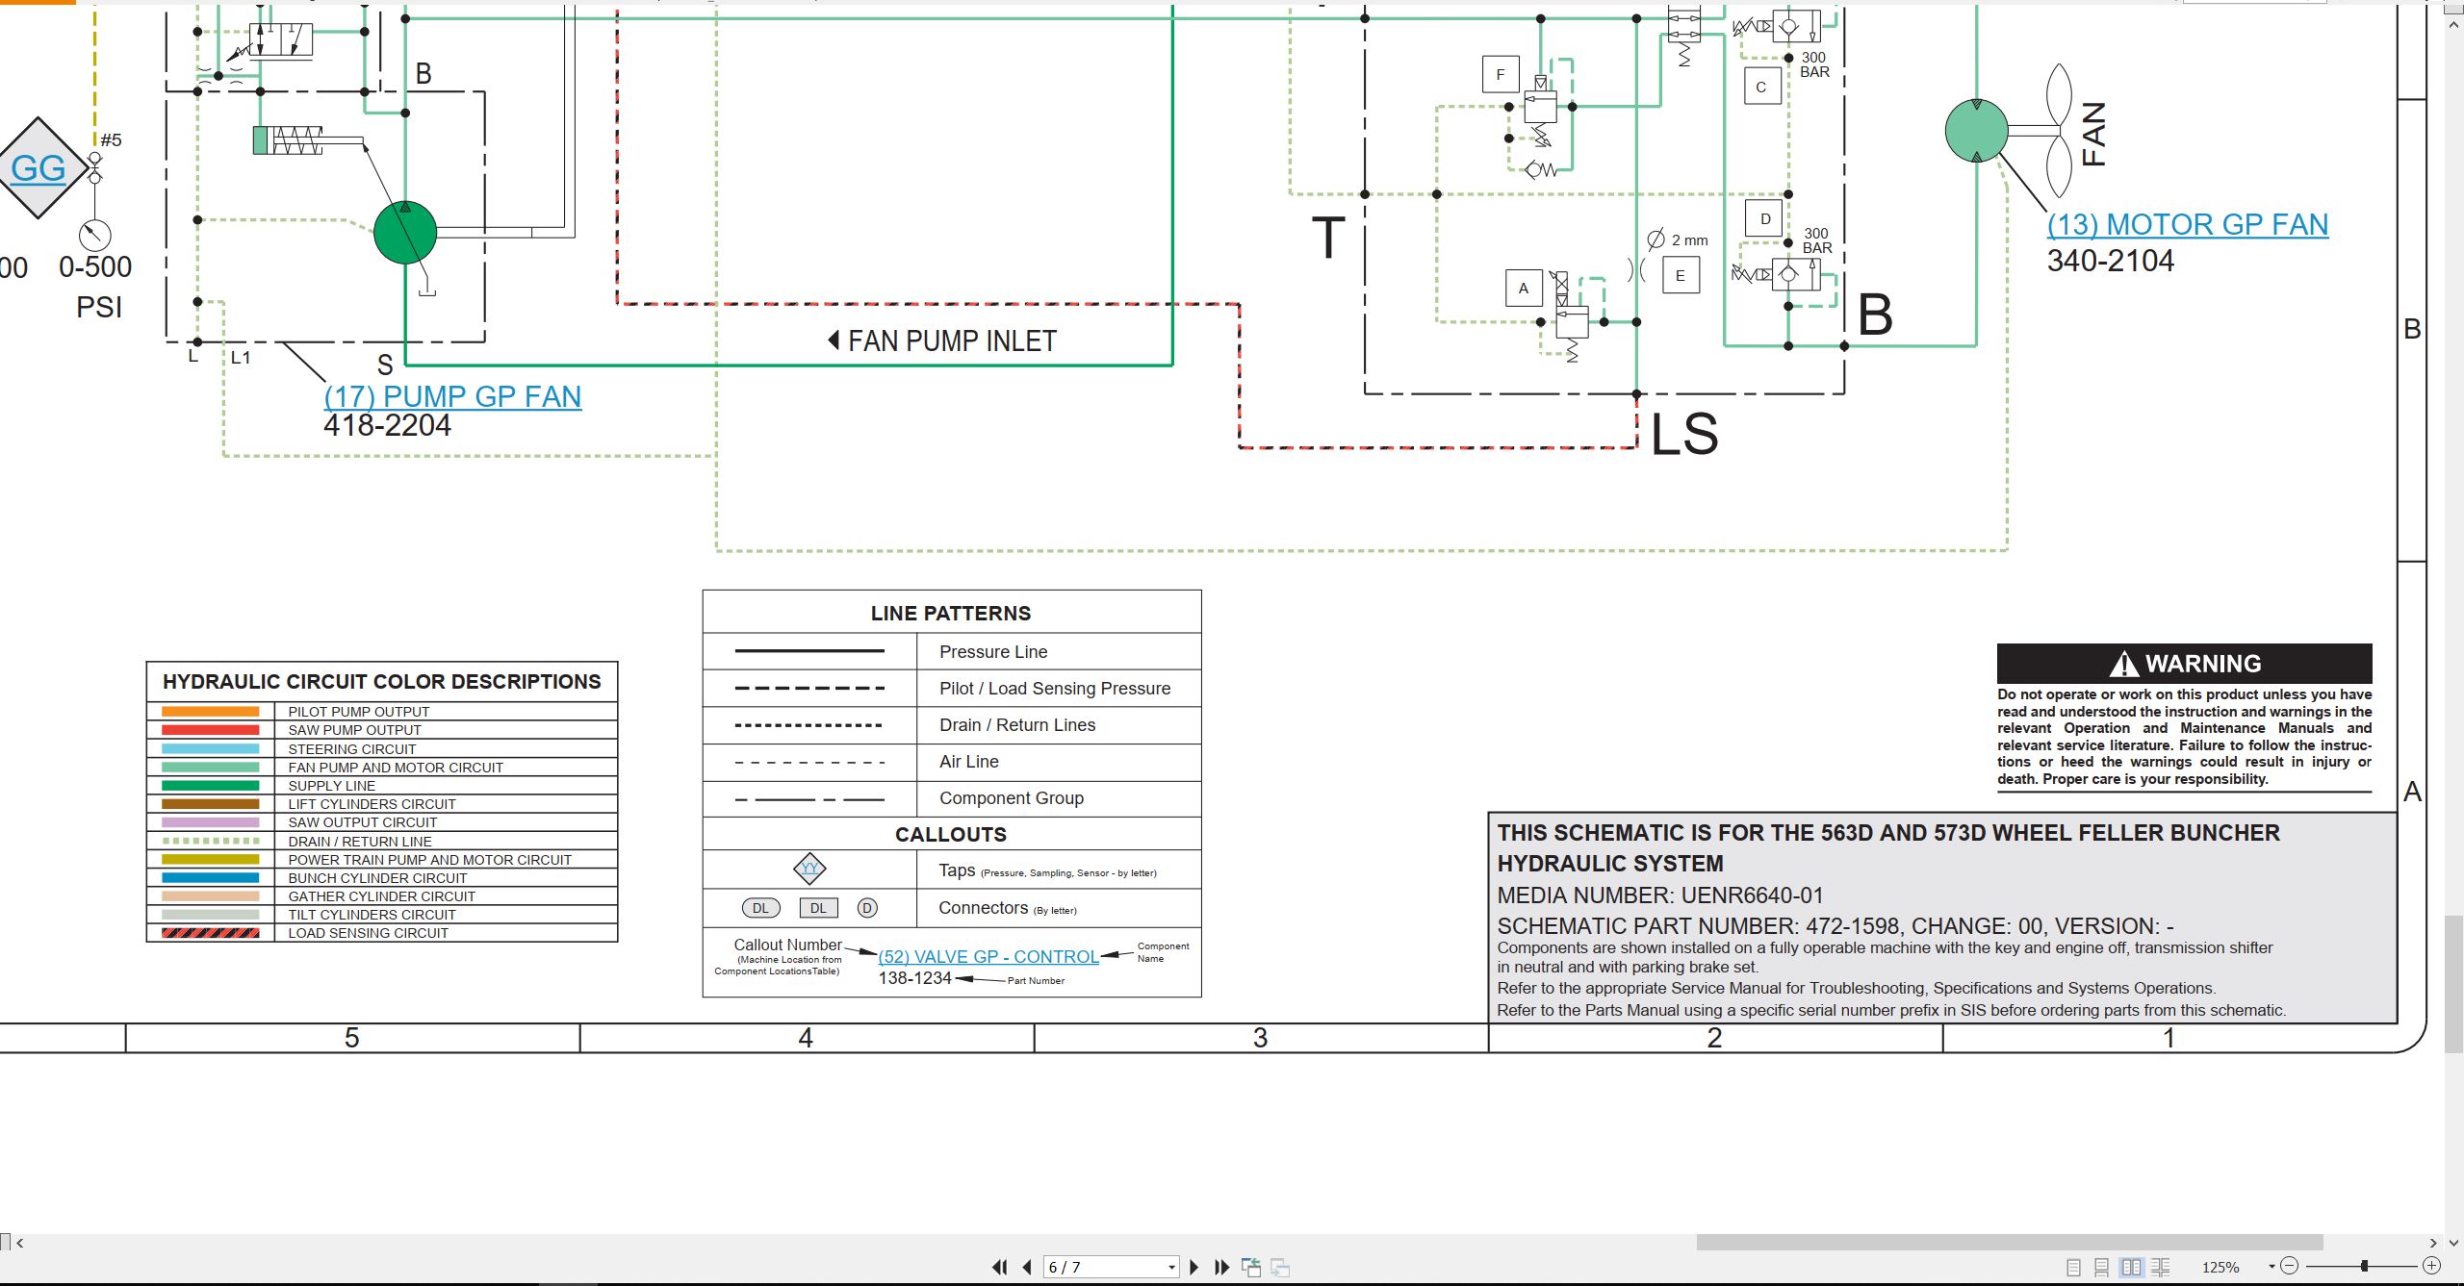Click the (52) VALVE GP - CONTROL example link
Image resolution: width=2464 pixels, height=1286 pixels.
[x=988, y=956]
